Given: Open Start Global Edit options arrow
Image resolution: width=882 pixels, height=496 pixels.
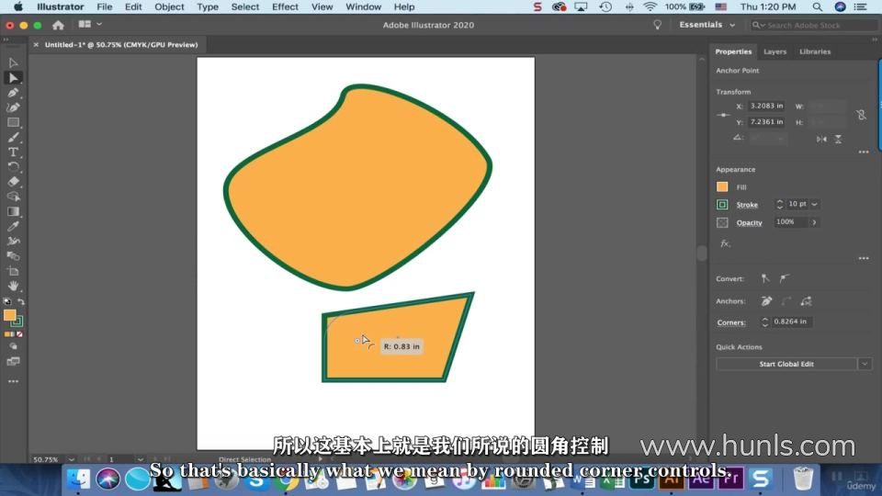Looking at the screenshot, I should coord(865,364).
